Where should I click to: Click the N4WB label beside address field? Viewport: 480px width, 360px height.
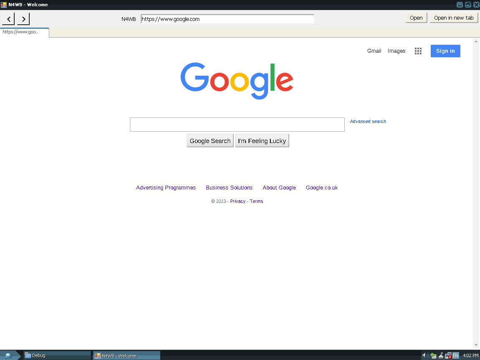coord(129,19)
